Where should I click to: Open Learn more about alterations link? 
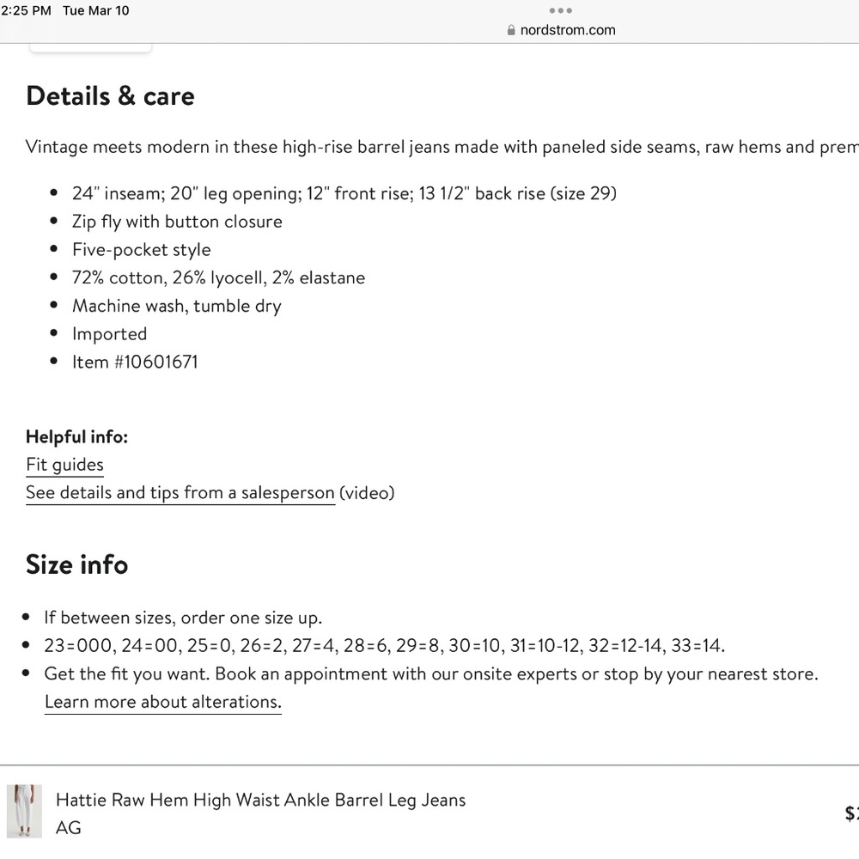(162, 702)
